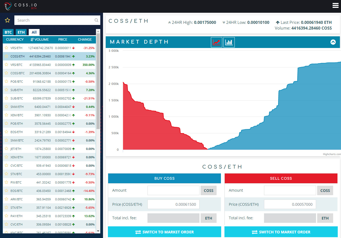
Task: Select the ARK/BTC currency pair
Action: coord(49,199)
